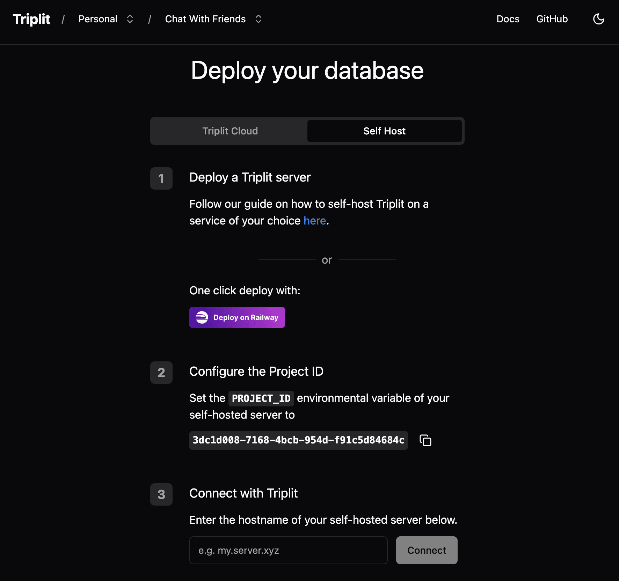
Task: Follow the 'here' self-host guide link
Action: (314, 221)
